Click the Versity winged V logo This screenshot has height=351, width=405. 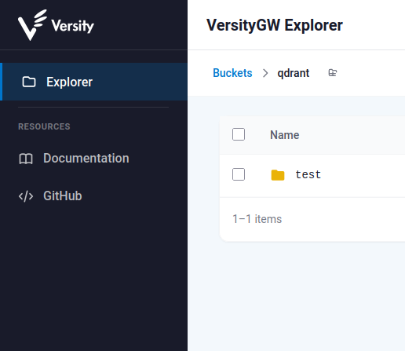coord(32,25)
